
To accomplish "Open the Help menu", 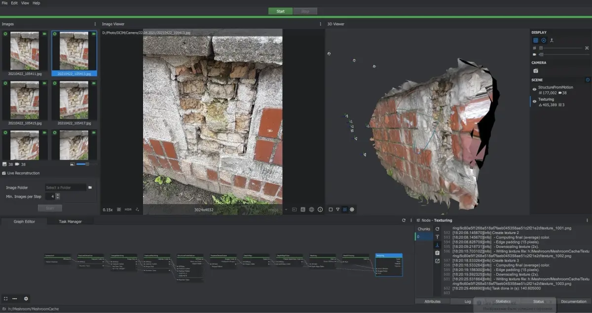I will pos(37,3).
